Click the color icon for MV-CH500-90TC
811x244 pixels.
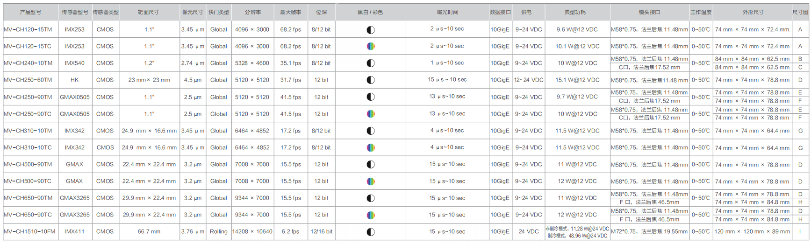371,181
